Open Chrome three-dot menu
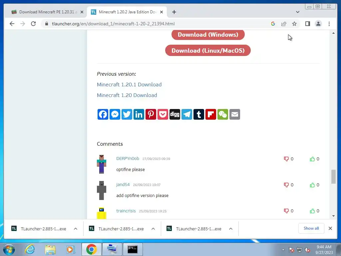Screen dimensions: 341x256 point(329,24)
